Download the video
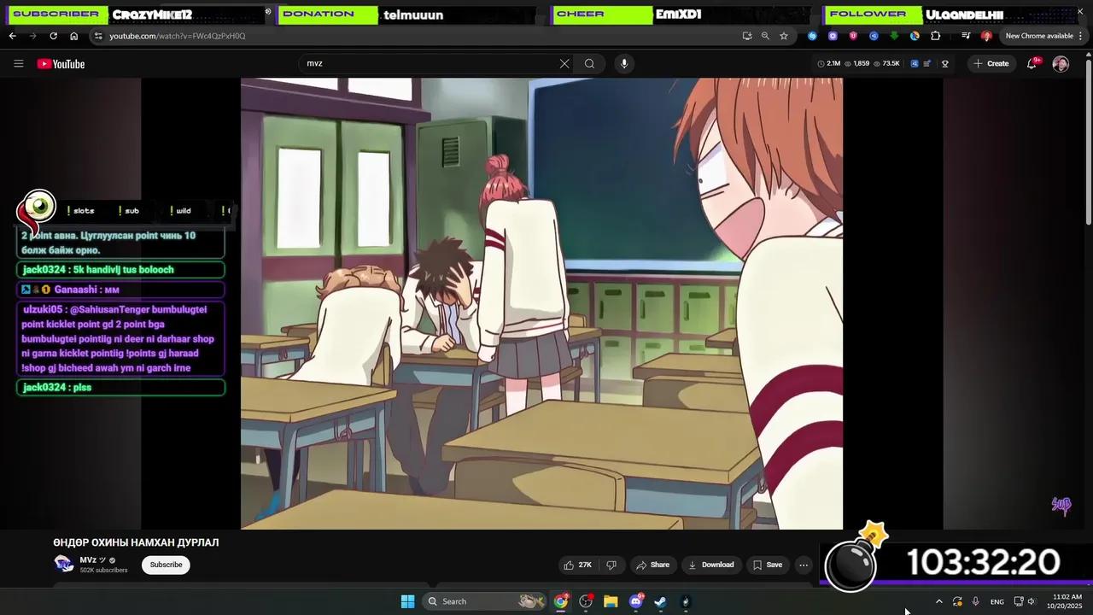This screenshot has height=615, width=1093. [711, 565]
